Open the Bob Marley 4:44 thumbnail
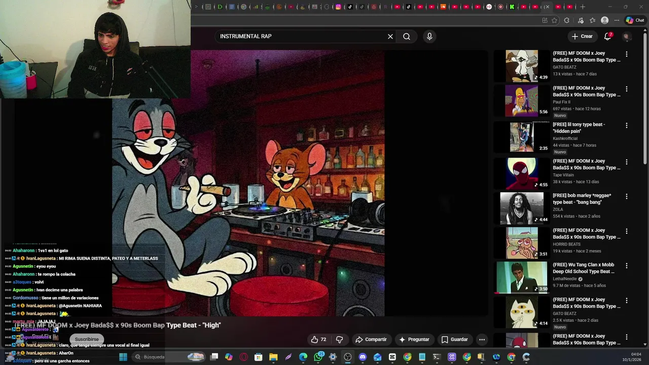 (x=522, y=208)
